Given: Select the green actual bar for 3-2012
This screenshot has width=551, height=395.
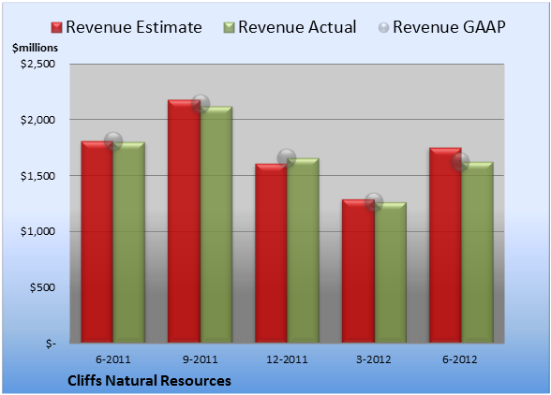Looking at the screenshot, I should (390, 272).
